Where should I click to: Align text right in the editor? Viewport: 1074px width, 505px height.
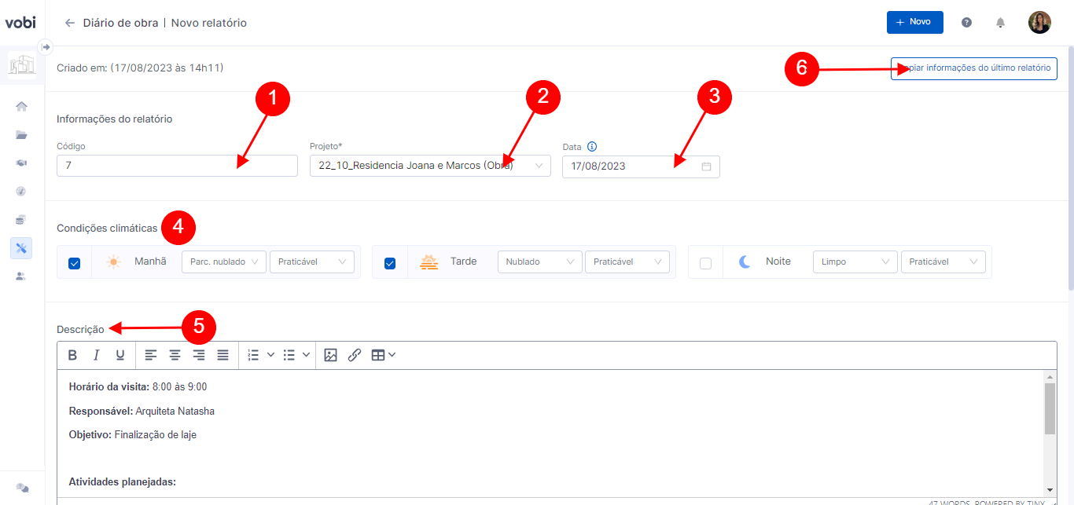coord(199,355)
